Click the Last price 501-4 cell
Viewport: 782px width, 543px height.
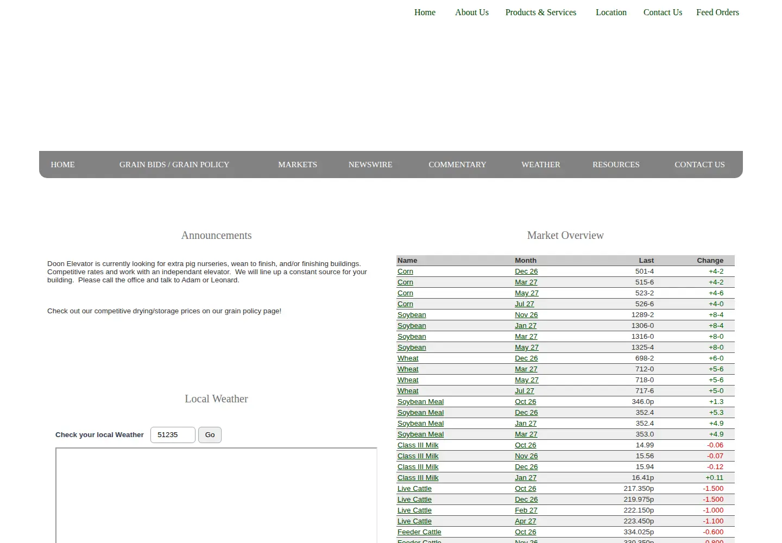click(x=645, y=271)
